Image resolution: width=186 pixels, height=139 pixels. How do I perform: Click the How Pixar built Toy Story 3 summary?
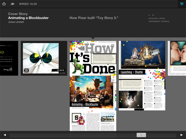click(94, 18)
